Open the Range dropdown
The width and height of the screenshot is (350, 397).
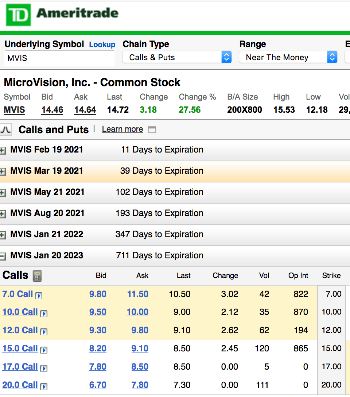(x=288, y=57)
